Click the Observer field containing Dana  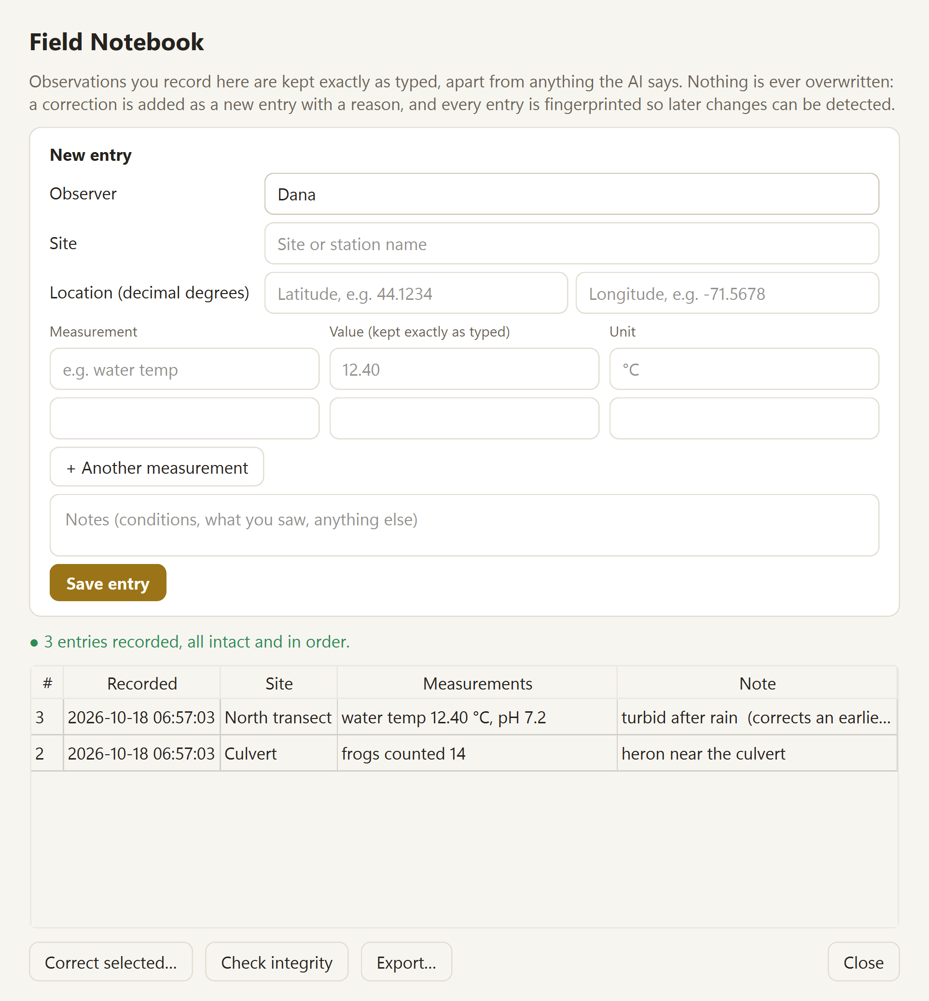tap(571, 194)
